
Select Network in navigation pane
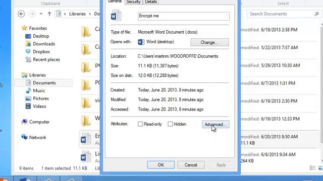pos(37,137)
